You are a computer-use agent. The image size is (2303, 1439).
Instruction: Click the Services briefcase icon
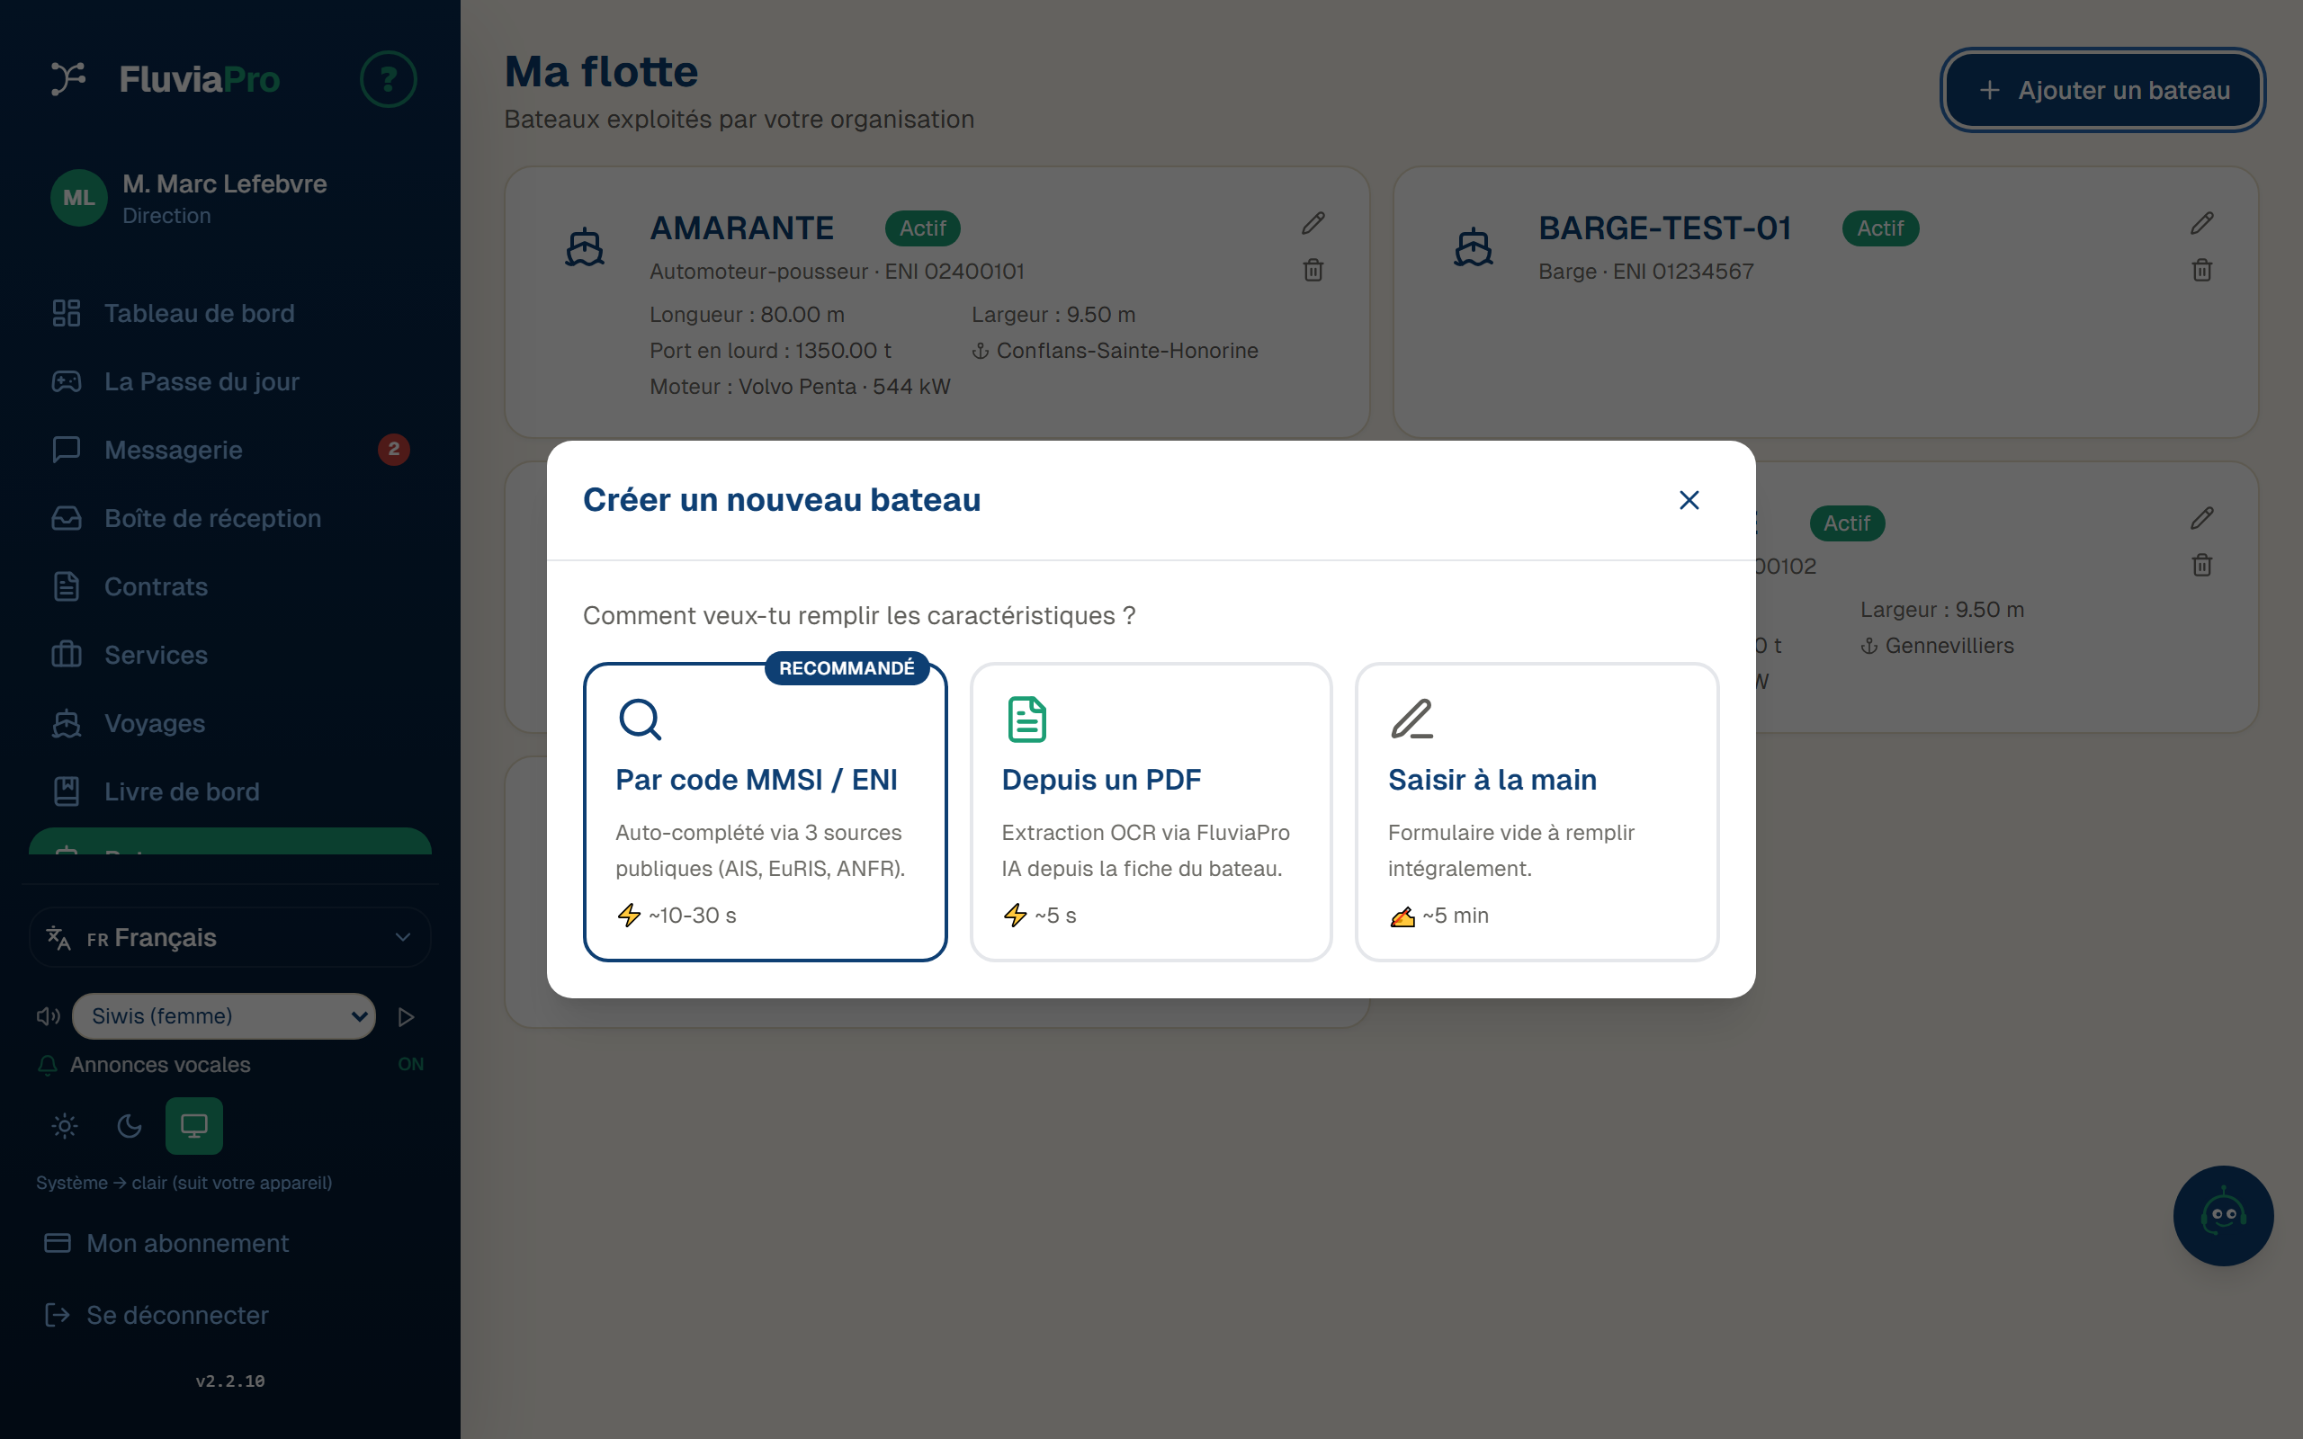(66, 655)
